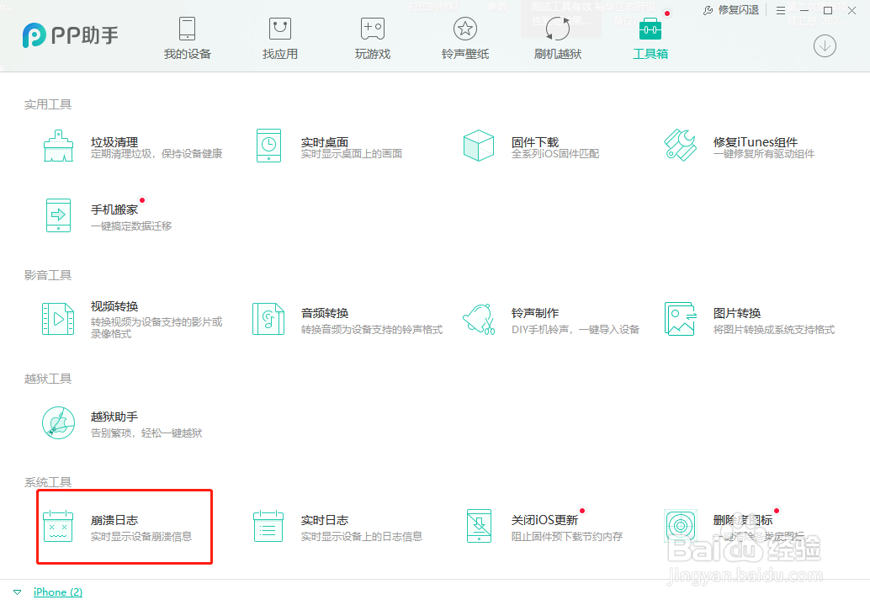The image size is (870, 605).
Task: Click the 删除废图标 target icon
Action: tap(681, 526)
